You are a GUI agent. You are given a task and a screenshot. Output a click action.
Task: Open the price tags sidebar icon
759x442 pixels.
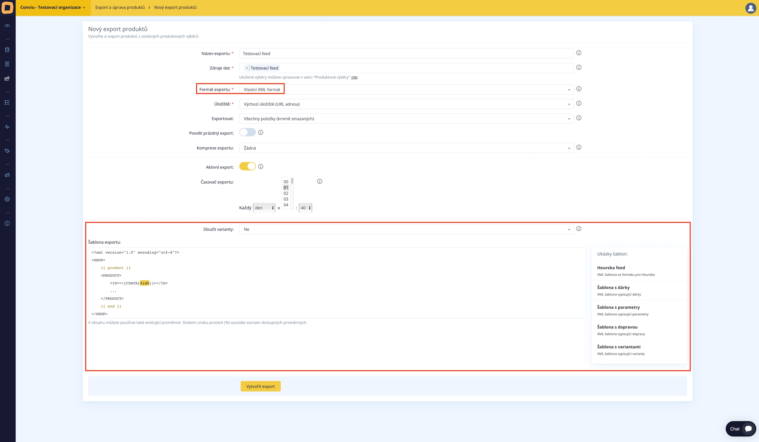coord(7,151)
